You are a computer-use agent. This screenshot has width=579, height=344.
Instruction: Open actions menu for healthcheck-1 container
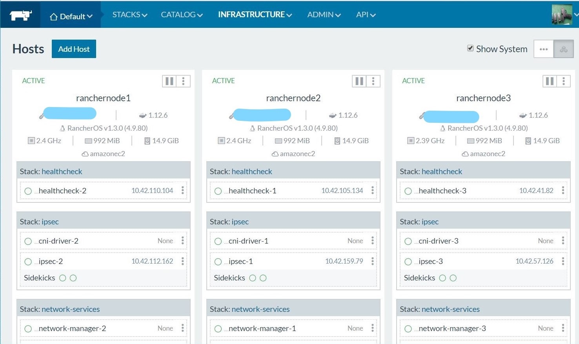coord(373,191)
